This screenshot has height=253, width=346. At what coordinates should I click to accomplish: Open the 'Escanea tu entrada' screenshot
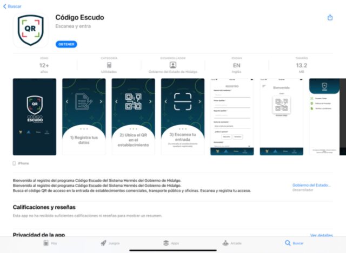pos(183,117)
